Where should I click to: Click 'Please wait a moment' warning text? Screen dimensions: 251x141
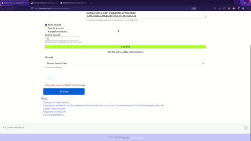coord(65,85)
